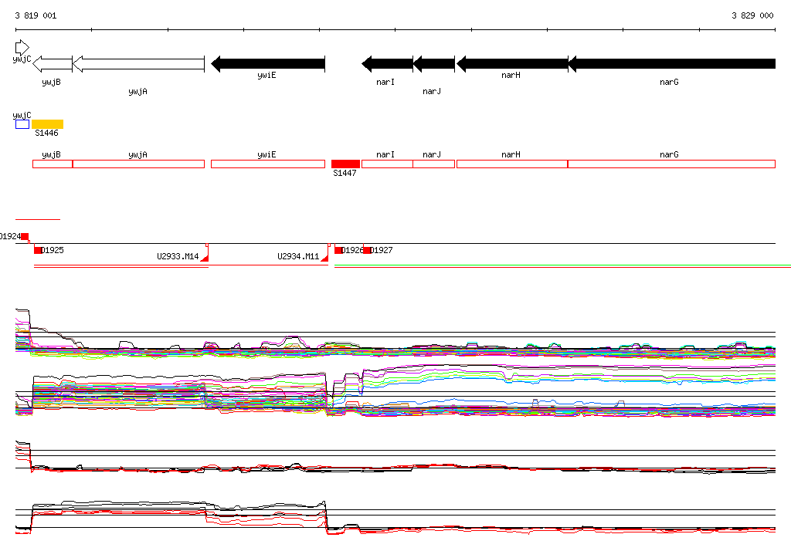Click the U2933.M14 red triangle marker
This screenshot has height=551, width=791.
[205, 258]
